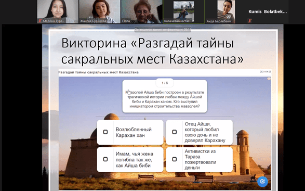Tick the checkbox for Активистки из Тараза

pyautogui.click(x=174, y=159)
